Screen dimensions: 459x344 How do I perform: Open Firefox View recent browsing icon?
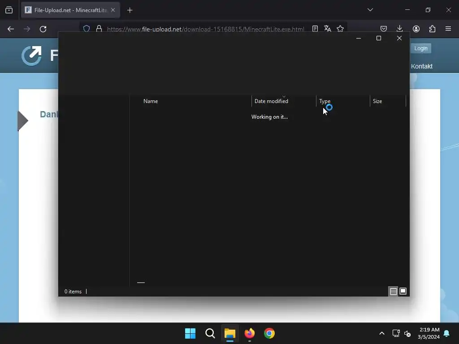[x=9, y=10]
